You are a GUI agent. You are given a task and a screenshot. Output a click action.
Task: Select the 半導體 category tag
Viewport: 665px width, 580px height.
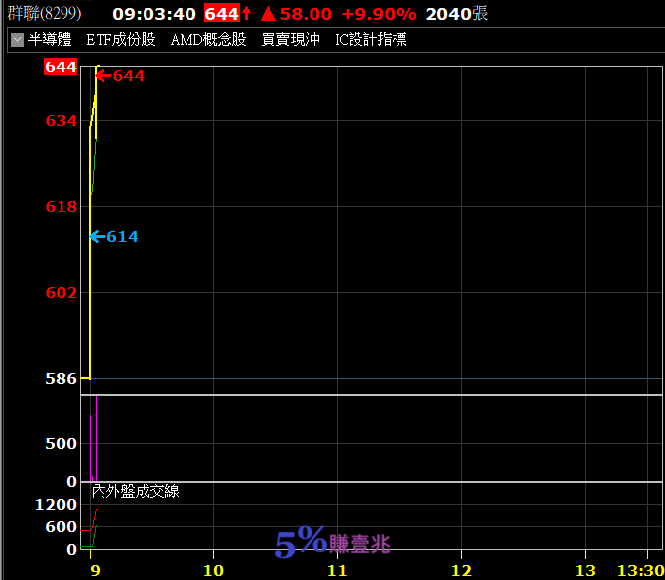coord(50,40)
